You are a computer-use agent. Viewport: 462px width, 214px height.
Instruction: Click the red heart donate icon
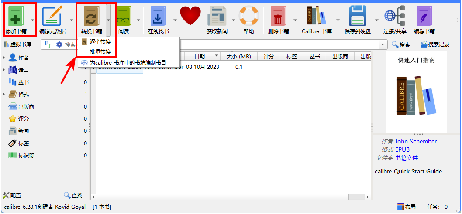(x=190, y=16)
